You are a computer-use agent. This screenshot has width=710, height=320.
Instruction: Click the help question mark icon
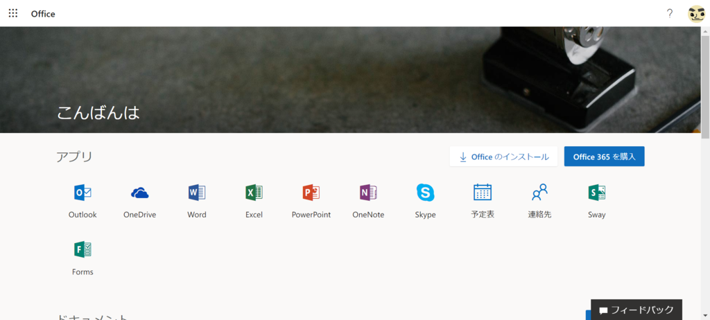pos(670,14)
